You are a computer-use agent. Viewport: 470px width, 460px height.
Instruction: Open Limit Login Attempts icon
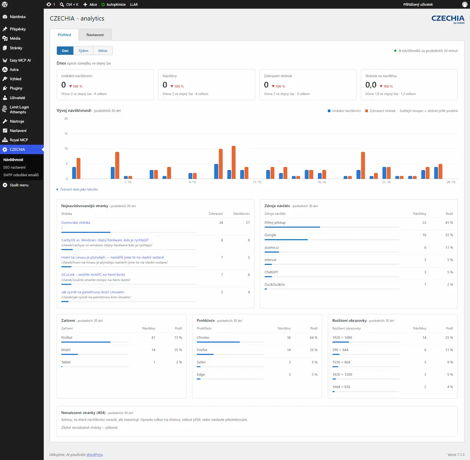(5, 109)
